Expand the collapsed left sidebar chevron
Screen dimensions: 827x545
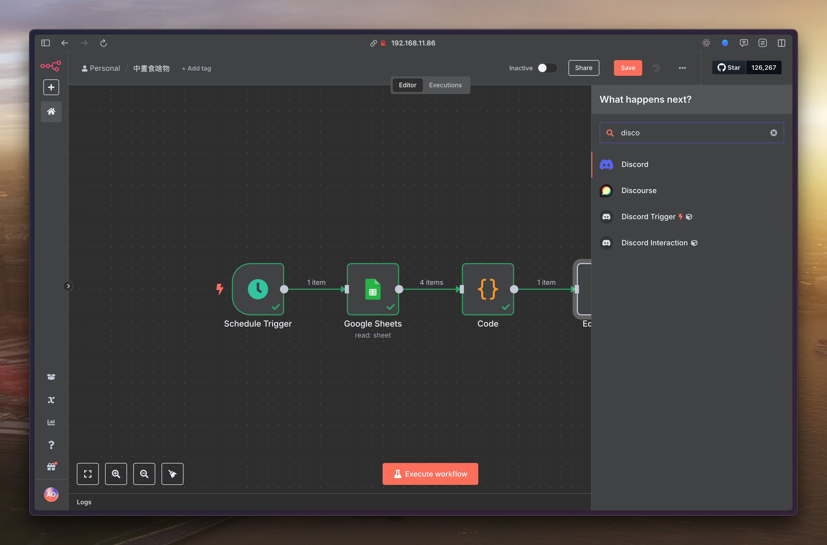[x=68, y=286]
